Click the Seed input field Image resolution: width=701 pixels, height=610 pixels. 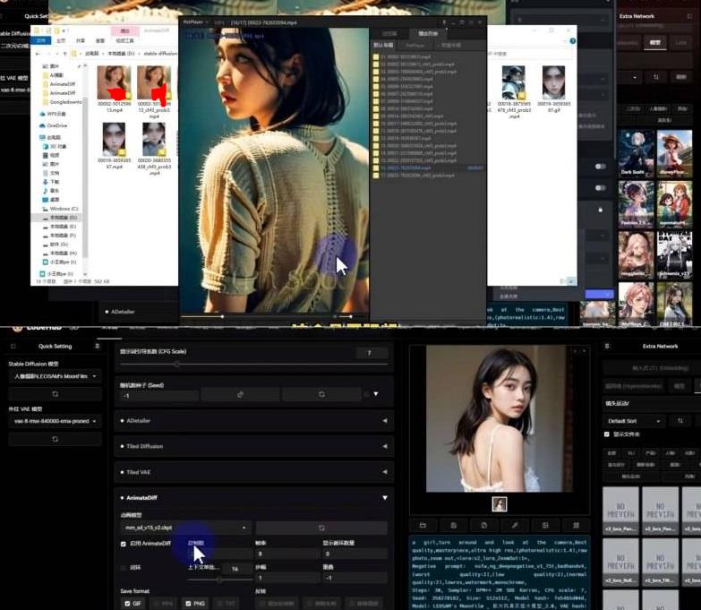[x=159, y=395]
